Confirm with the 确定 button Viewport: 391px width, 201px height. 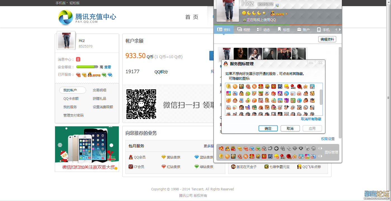(x=268, y=128)
